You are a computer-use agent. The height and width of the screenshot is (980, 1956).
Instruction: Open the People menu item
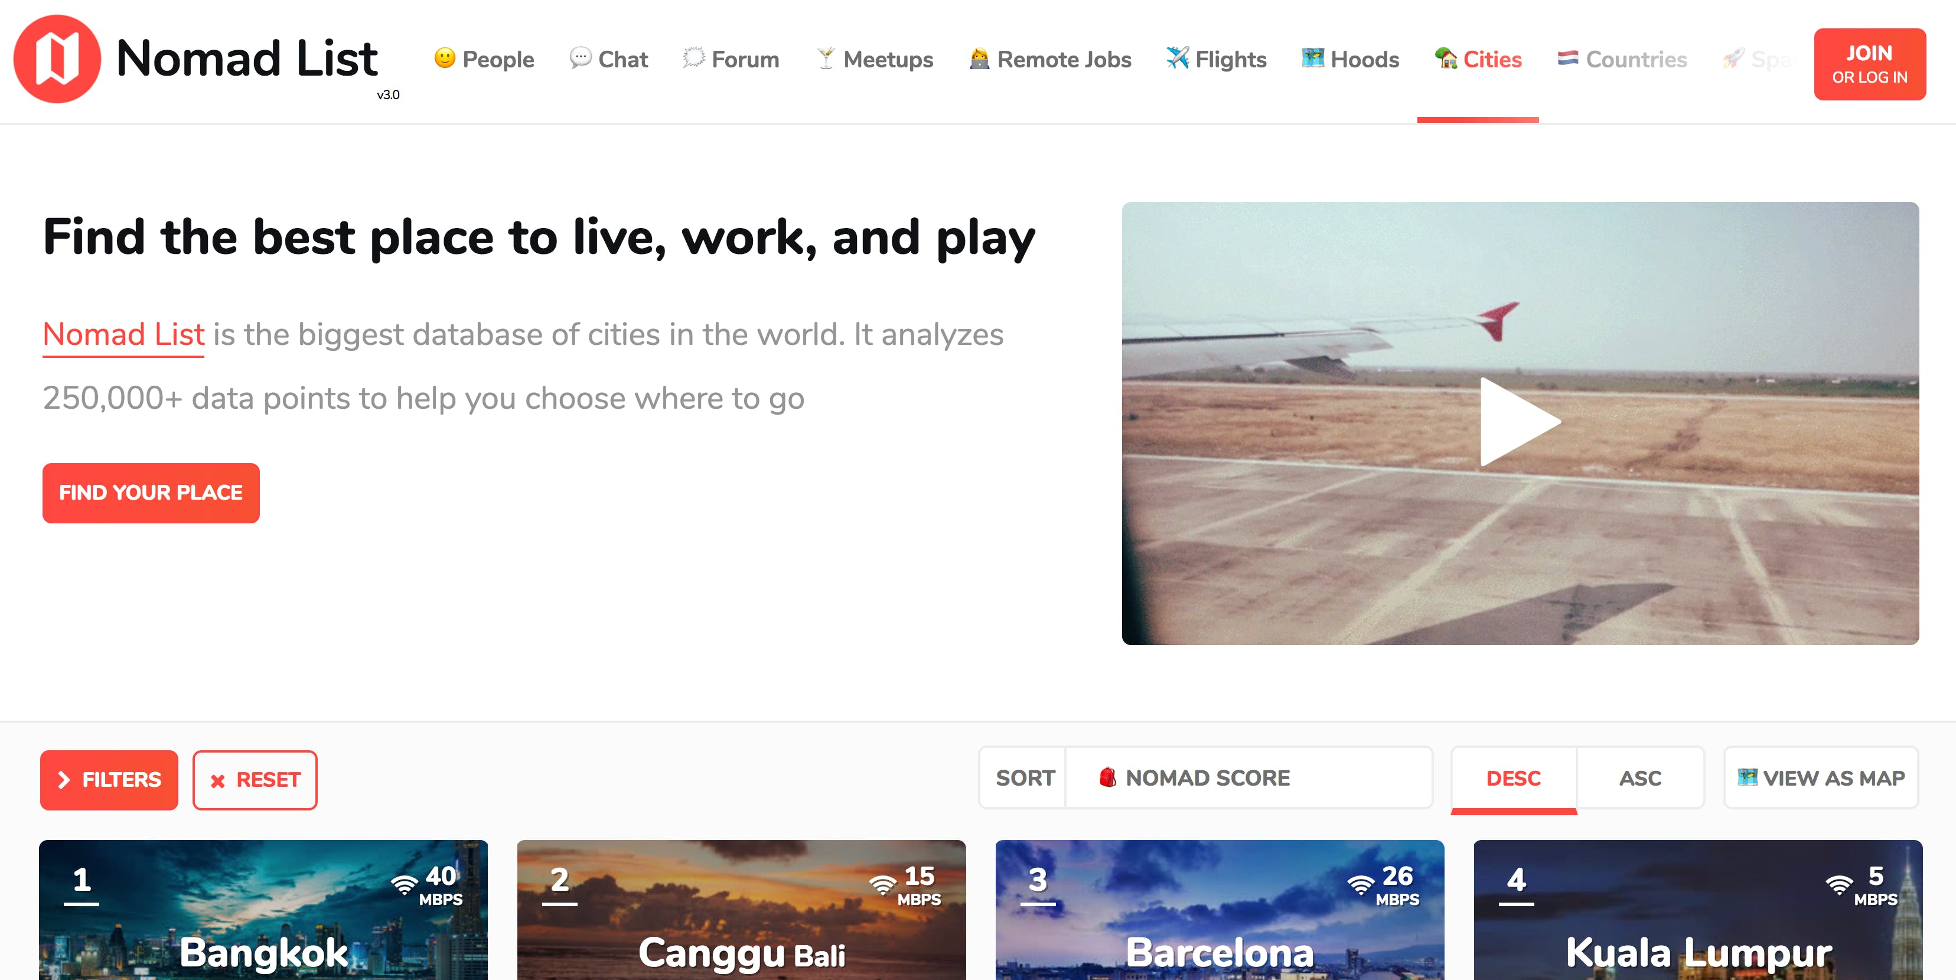pyautogui.click(x=484, y=58)
